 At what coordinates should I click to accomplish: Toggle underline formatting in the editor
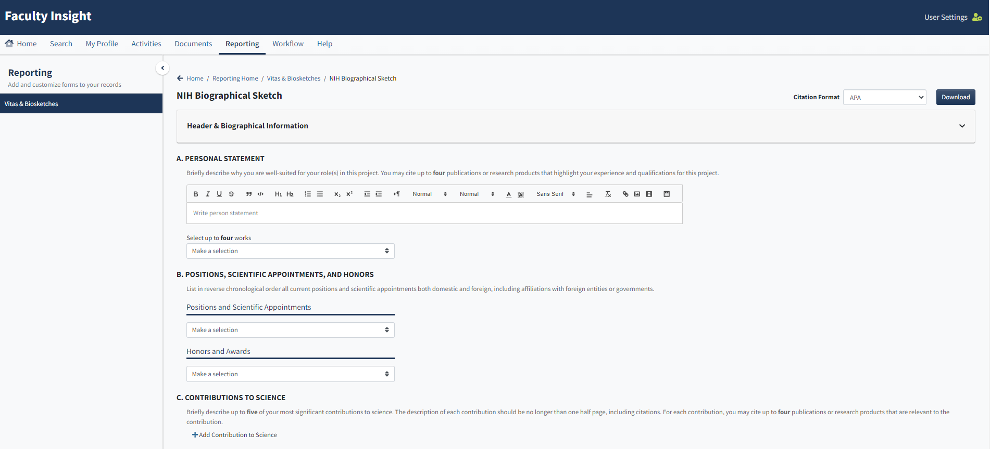click(x=219, y=194)
